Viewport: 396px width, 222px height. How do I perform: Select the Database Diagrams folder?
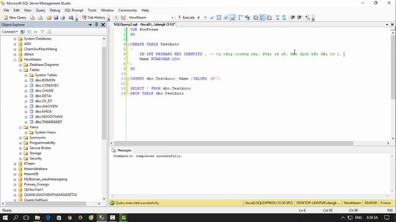(x=44, y=65)
